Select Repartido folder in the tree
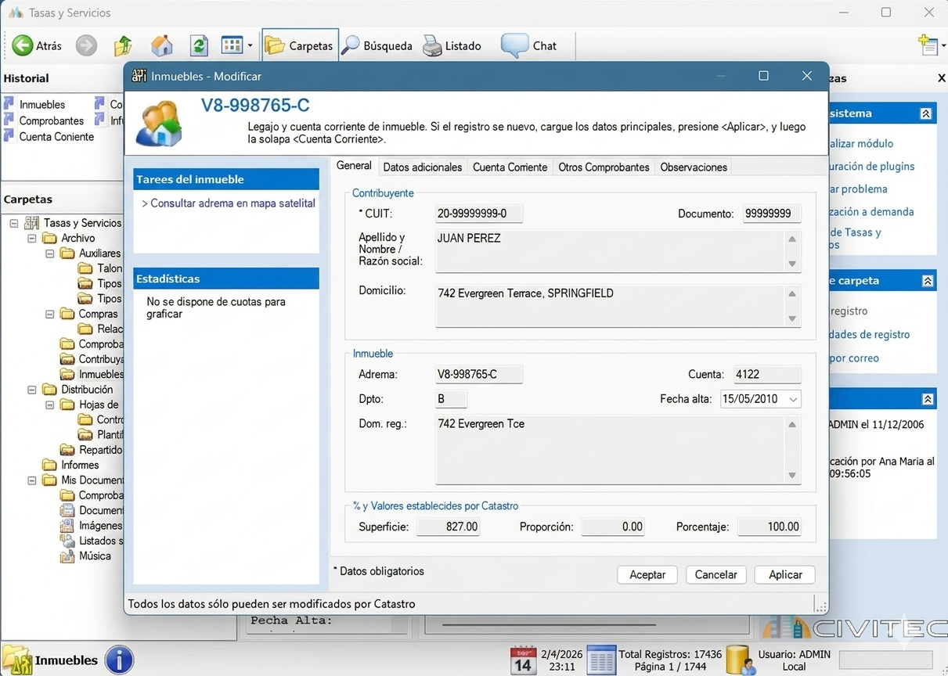948x676 pixels. click(x=92, y=450)
